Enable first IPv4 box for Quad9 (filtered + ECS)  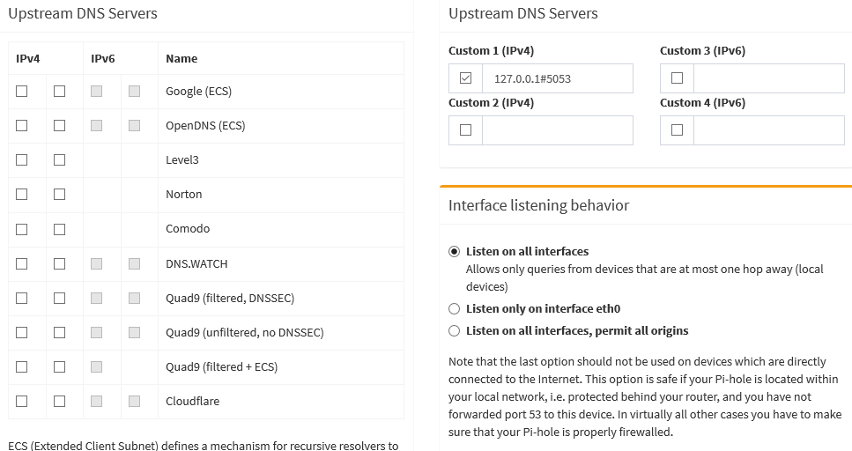click(22, 366)
